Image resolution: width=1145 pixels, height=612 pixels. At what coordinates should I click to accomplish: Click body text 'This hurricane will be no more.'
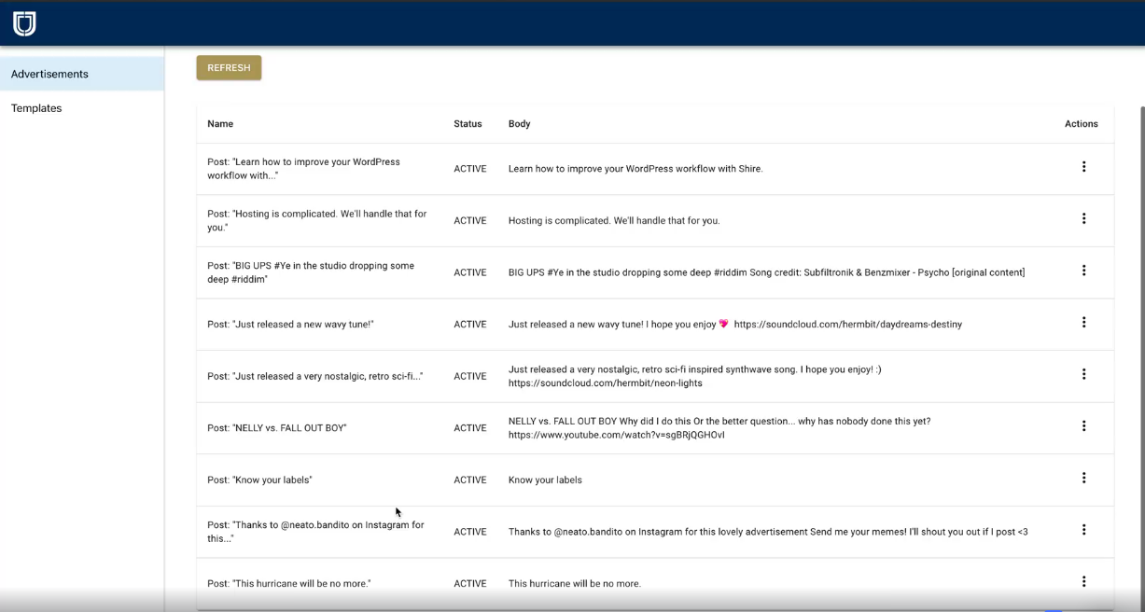[575, 584]
